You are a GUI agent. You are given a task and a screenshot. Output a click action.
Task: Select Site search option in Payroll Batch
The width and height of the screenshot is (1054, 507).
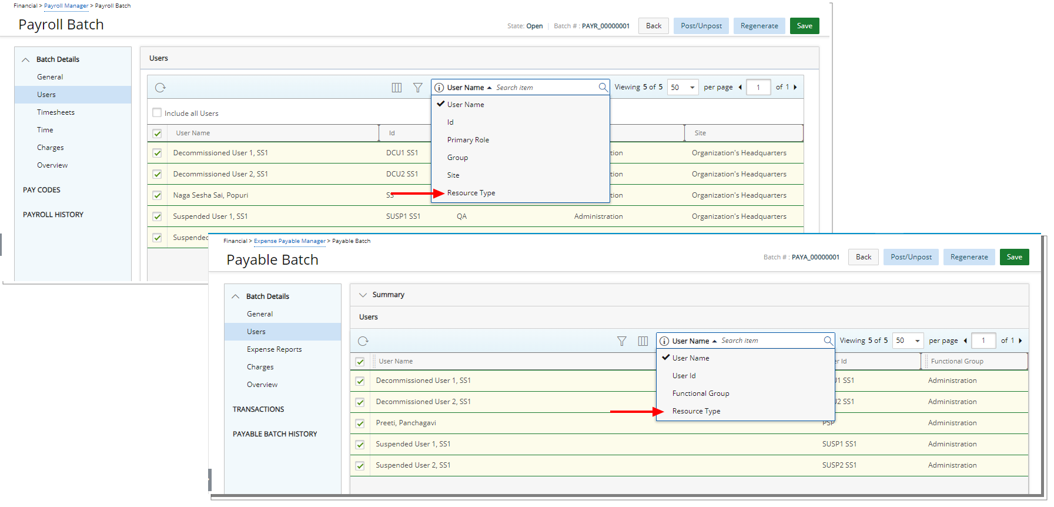pyautogui.click(x=453, y=175)
